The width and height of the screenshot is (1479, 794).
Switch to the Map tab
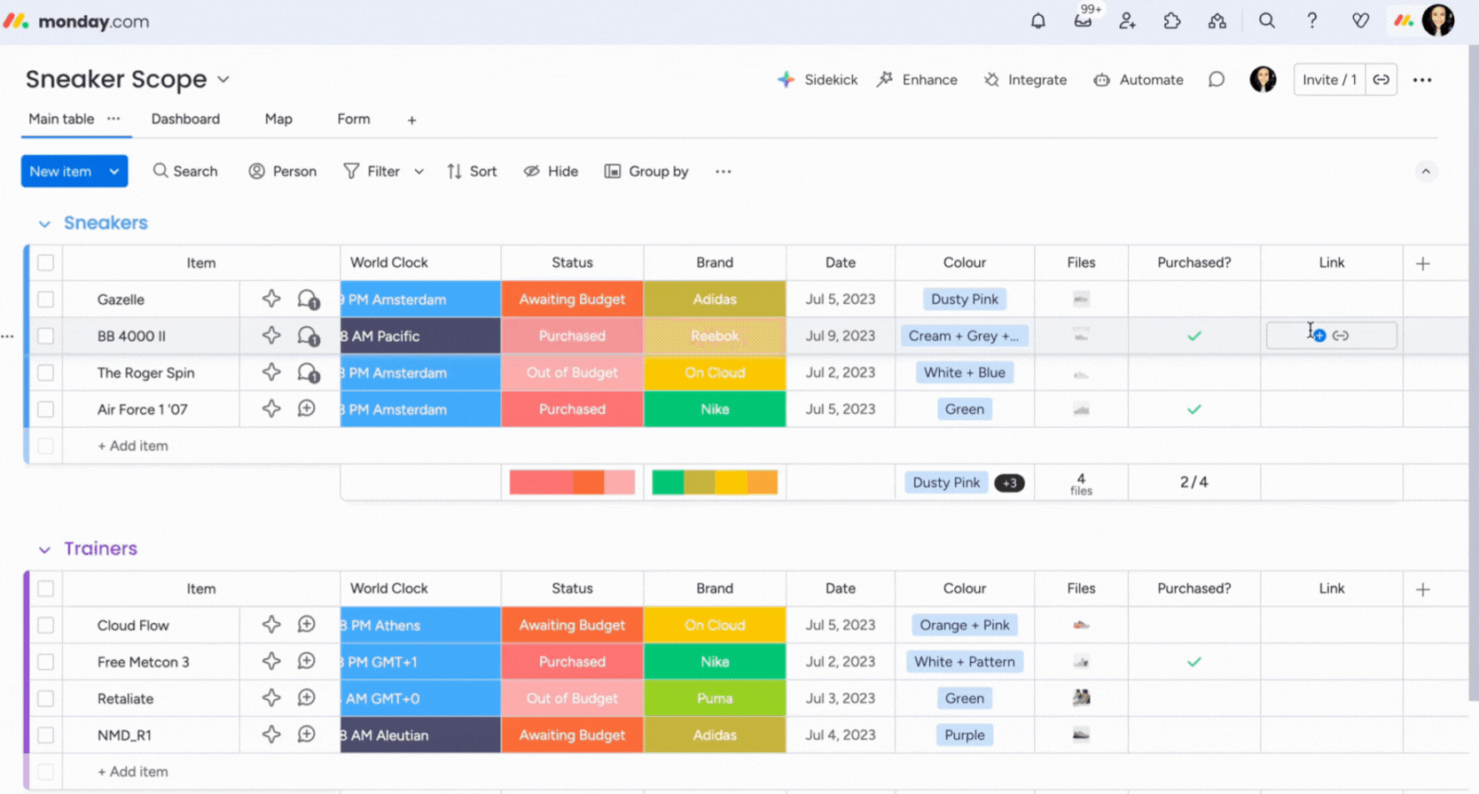pyautogui.click(x=278, y=119)
